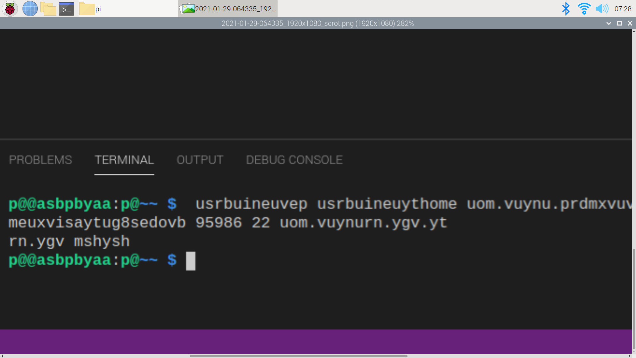This screenshot has width=636, height=358.
Task: Click the horizontal scrollbar thumb
Action: tap(298, 356)
